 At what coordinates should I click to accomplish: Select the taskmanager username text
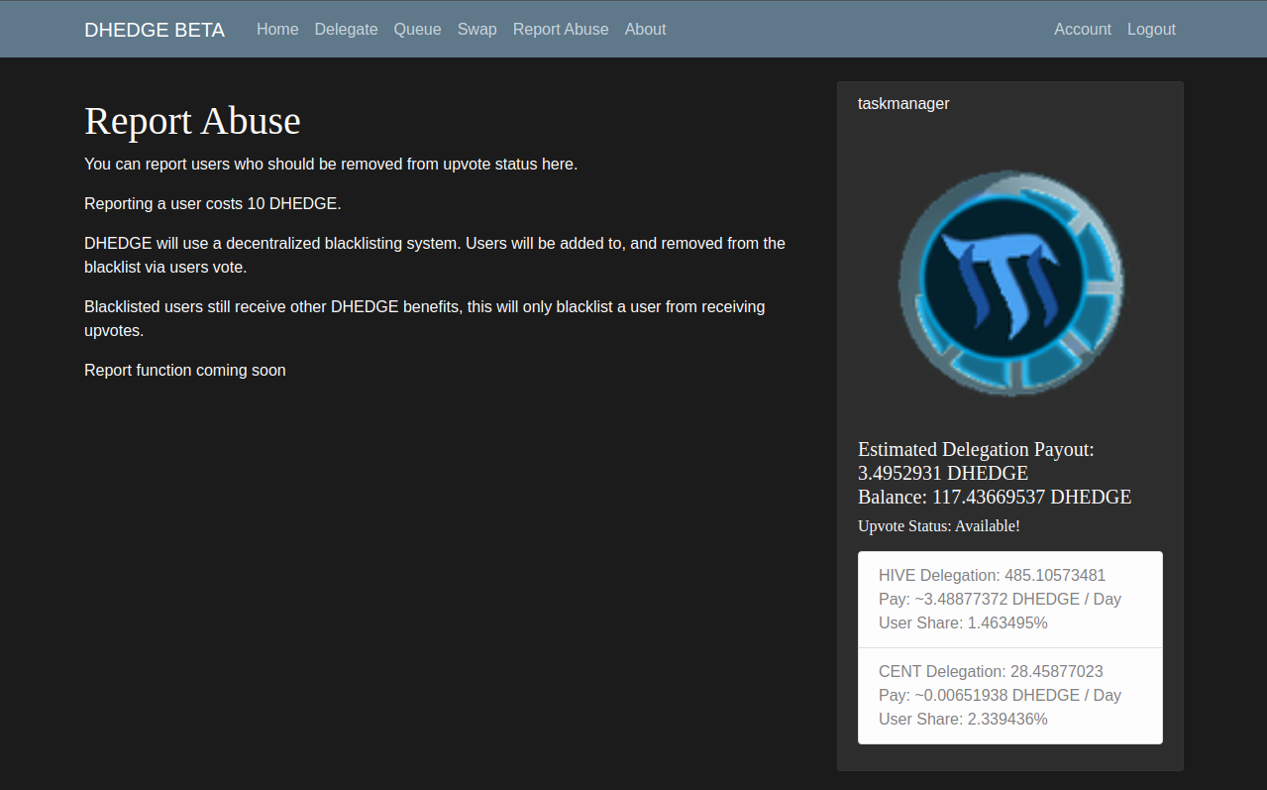[x=903, y=103]
